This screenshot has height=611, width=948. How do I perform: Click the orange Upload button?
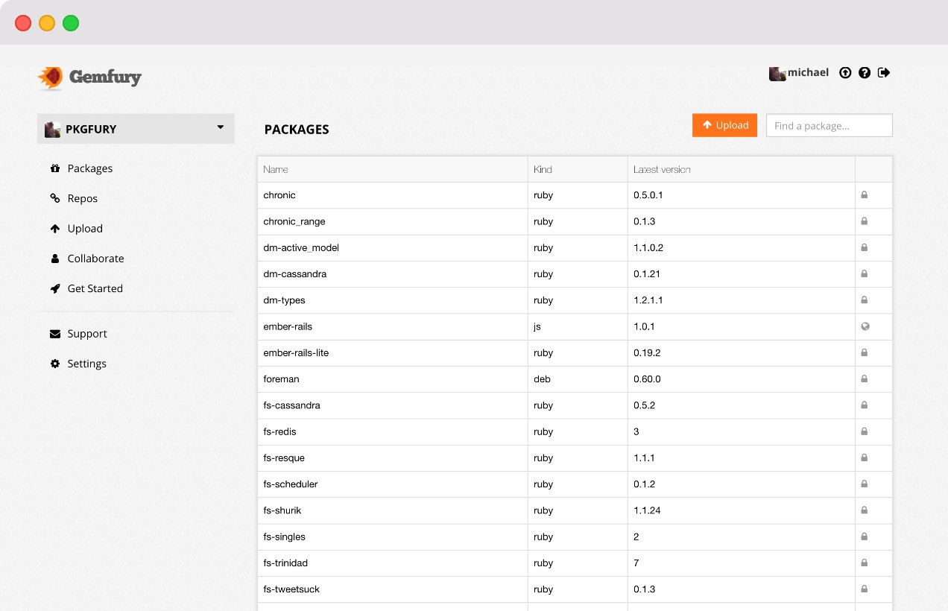(x=724, y=125)
